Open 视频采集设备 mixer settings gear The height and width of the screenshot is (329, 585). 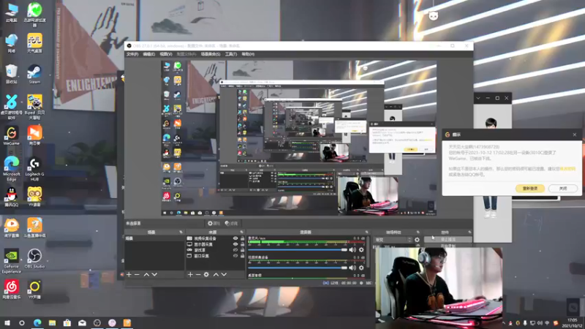tap(361, 268)
